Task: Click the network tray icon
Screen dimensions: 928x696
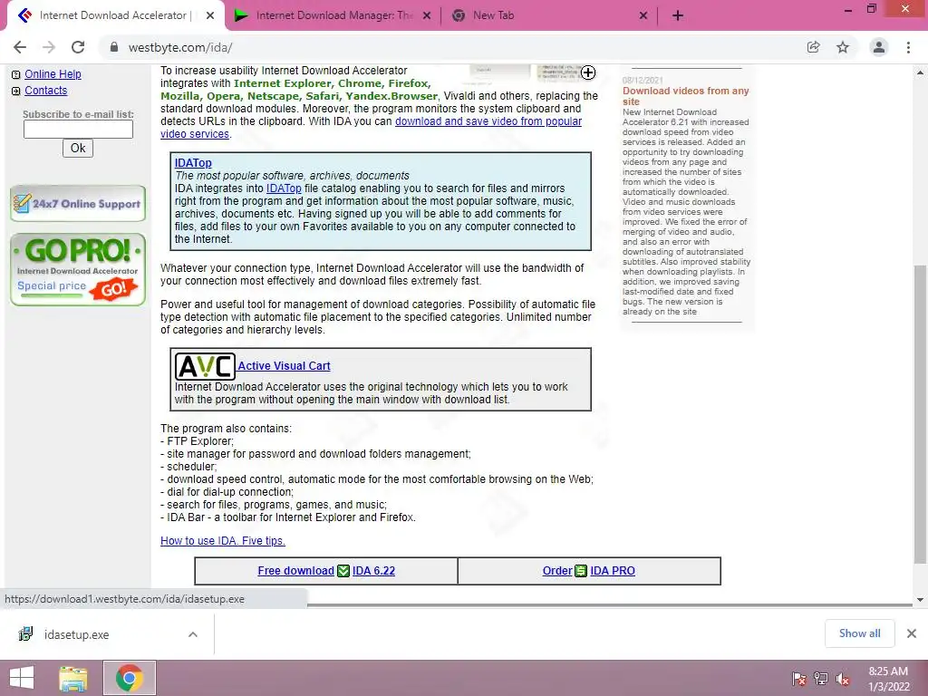Action: tap(821, 679)
